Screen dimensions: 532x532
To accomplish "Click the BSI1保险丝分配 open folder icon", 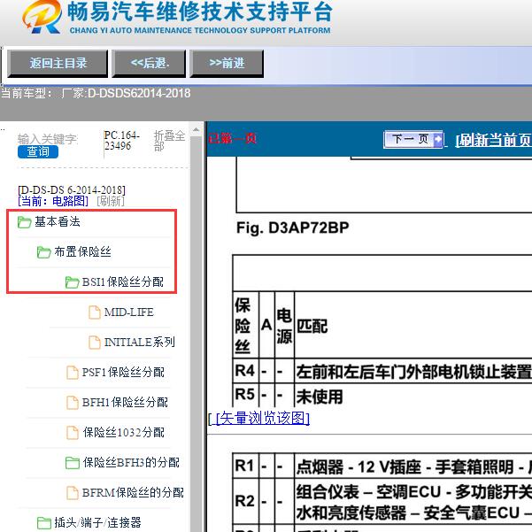I will pos(72,282).
